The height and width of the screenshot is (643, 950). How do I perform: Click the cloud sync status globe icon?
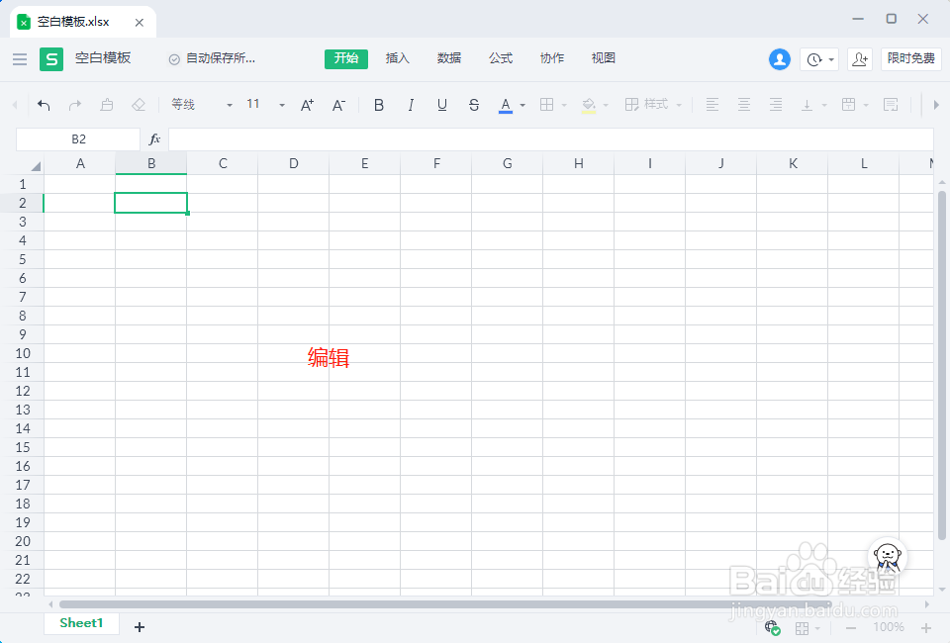point(772,628)
